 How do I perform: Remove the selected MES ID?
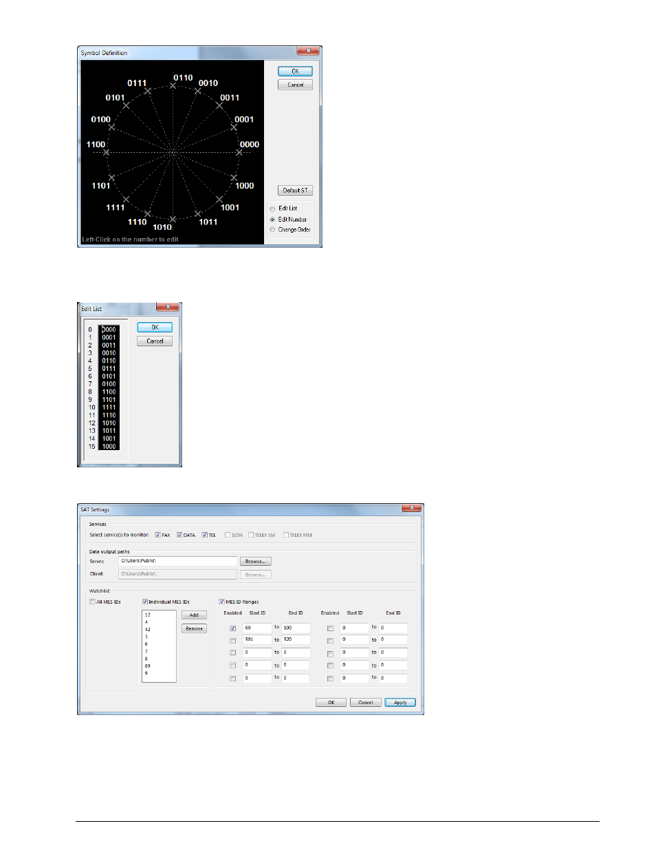click(194, 628)
